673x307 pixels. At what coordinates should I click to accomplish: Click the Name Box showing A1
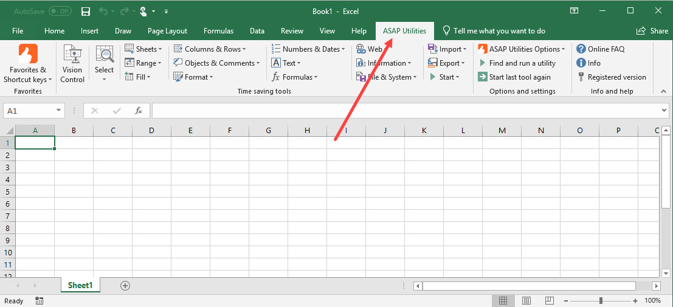pos(29,111)
